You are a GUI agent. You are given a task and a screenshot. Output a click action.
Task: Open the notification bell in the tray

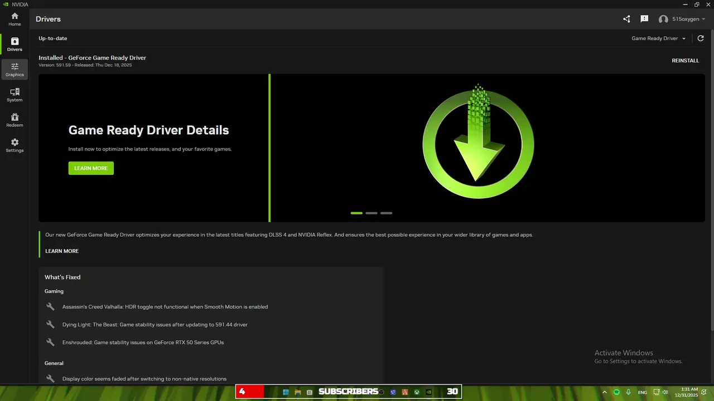click(x=705, y=392)
